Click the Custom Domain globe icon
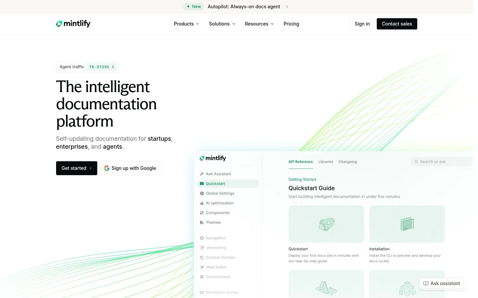Viewport: 478px width, 298px height. (x=202, y=257)
